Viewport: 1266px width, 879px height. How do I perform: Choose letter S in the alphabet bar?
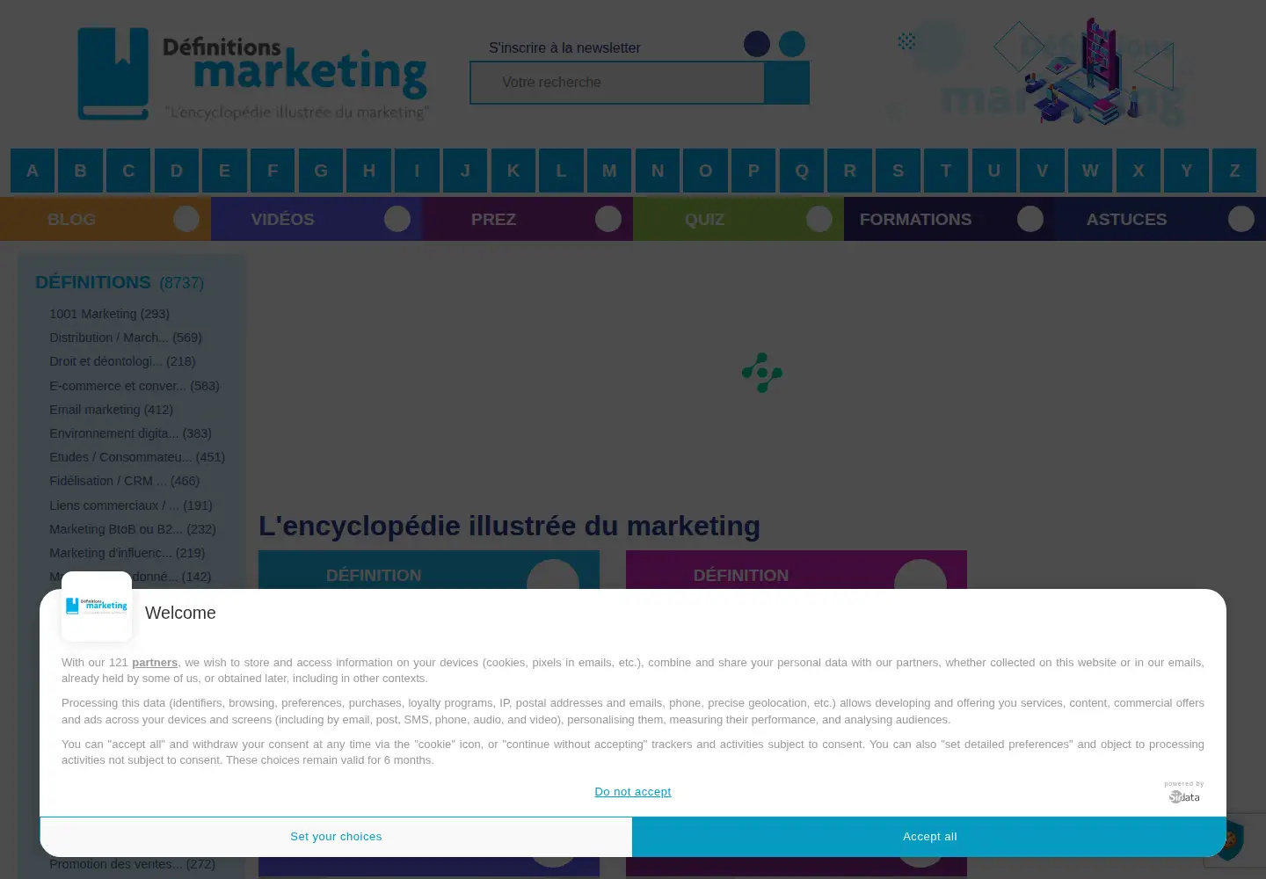click(x=898, y=171)
